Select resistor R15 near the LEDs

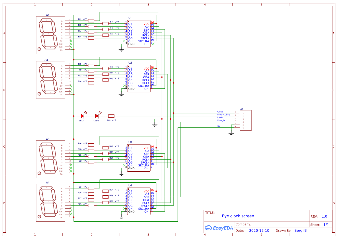point(111,116)
